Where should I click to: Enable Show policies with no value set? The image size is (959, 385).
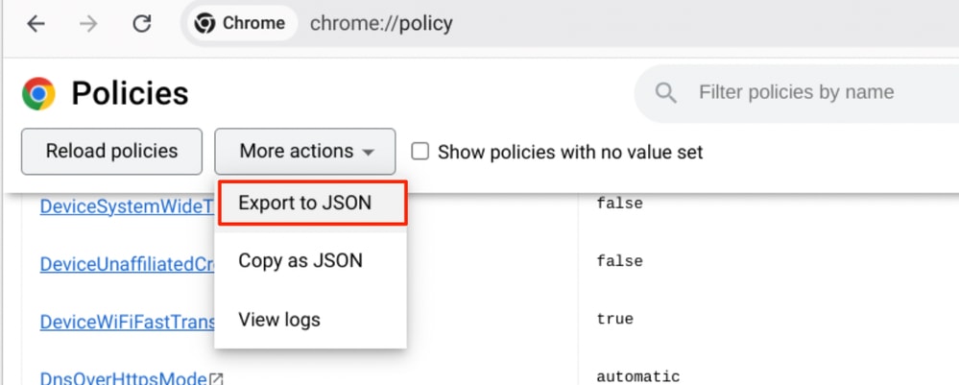[x=420, y=152]
